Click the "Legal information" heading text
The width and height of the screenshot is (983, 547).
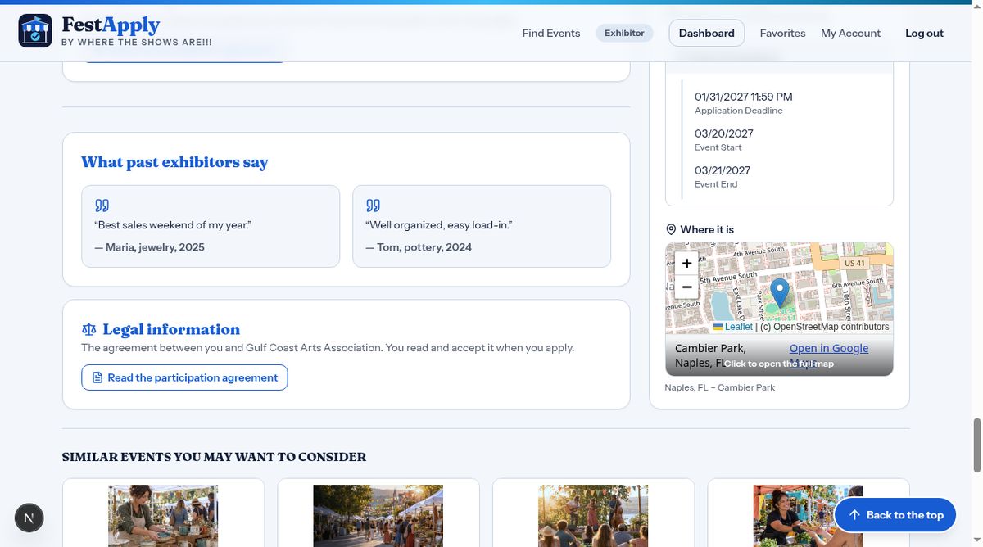click(171, 329)
